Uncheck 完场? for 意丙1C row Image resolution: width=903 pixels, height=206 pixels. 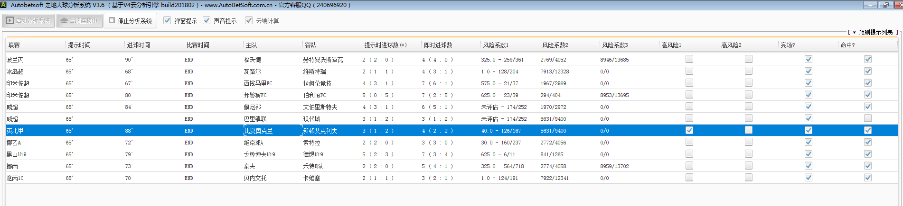coord(809,178)
